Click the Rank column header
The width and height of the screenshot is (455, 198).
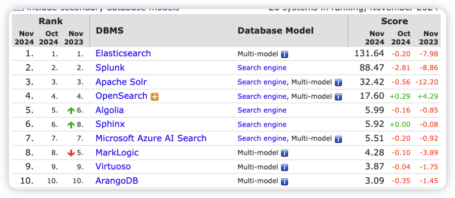click(51, 21)
